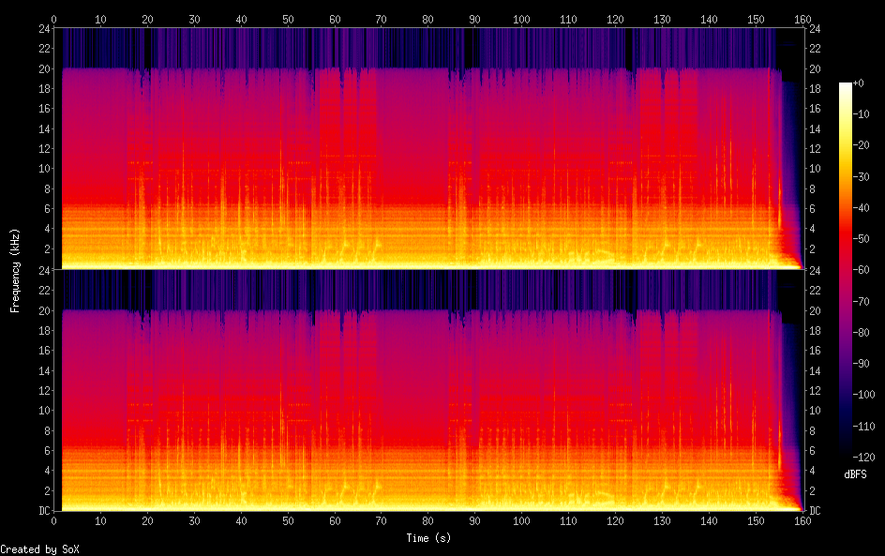Click the "dBFS" label below the color scale
This screenshot has height=556, width=885.
coord(855,474)
